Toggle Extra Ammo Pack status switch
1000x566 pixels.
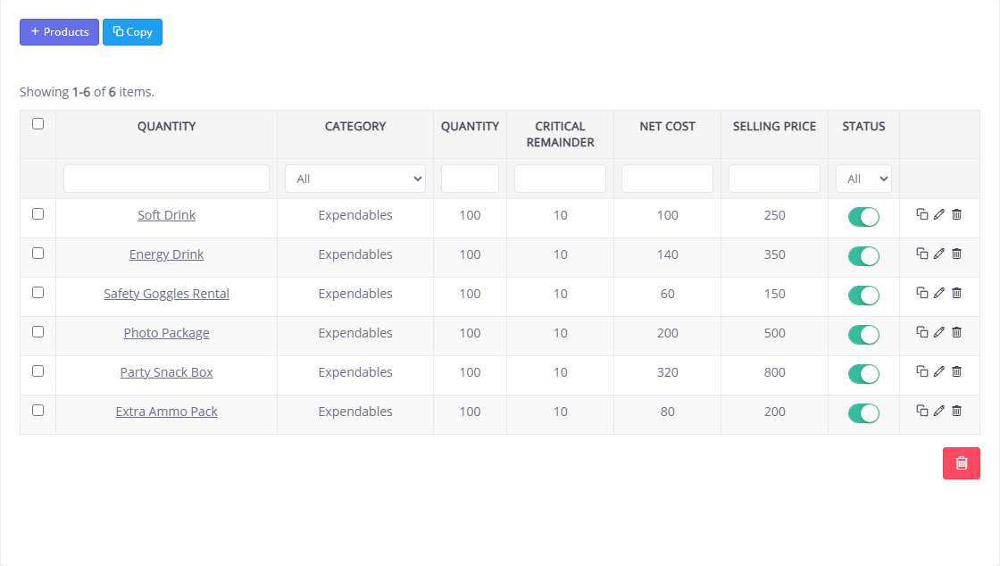click(863, 413)
